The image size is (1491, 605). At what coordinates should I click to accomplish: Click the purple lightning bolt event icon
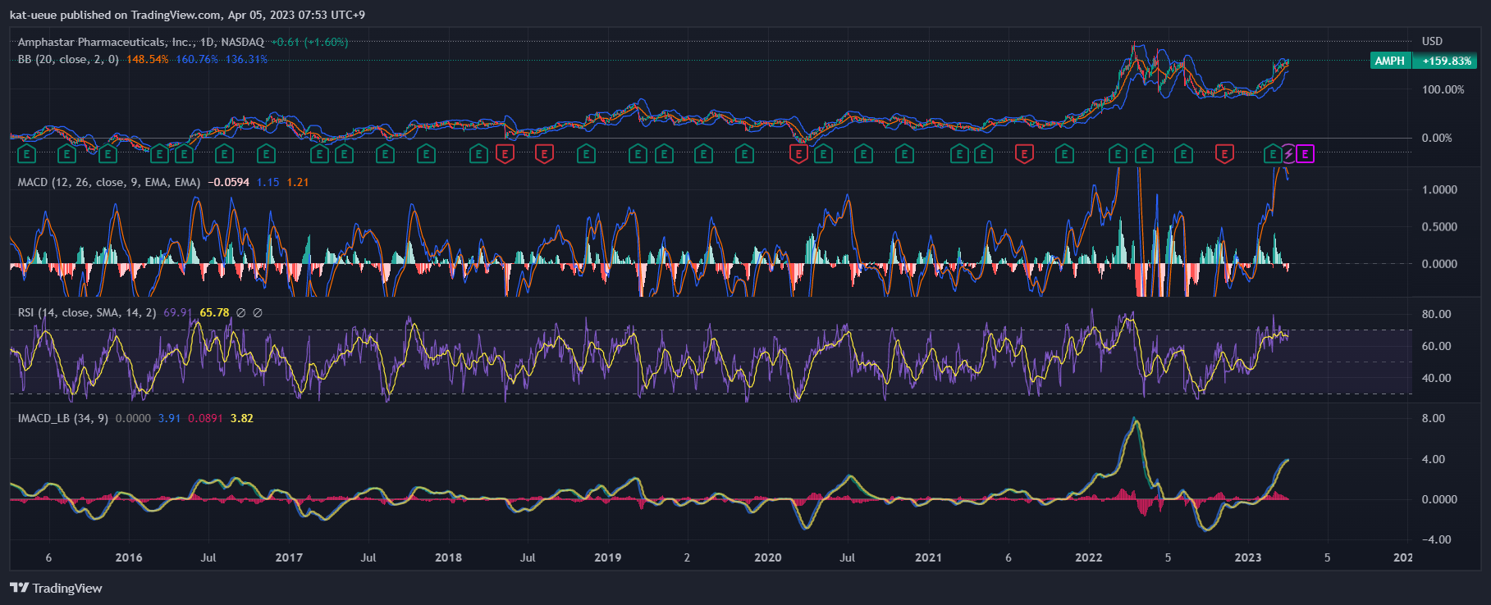1288,153
